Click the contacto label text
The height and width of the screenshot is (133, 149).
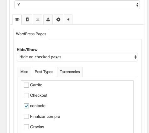38,106
